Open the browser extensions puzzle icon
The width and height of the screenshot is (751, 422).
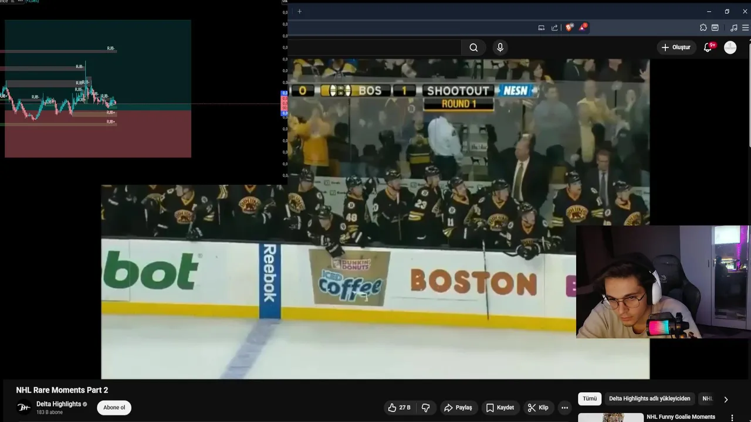(703, 28)
